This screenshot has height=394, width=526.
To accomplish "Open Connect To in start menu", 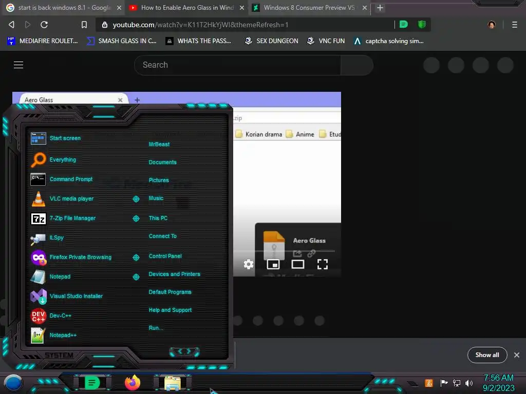I will 162,236.
